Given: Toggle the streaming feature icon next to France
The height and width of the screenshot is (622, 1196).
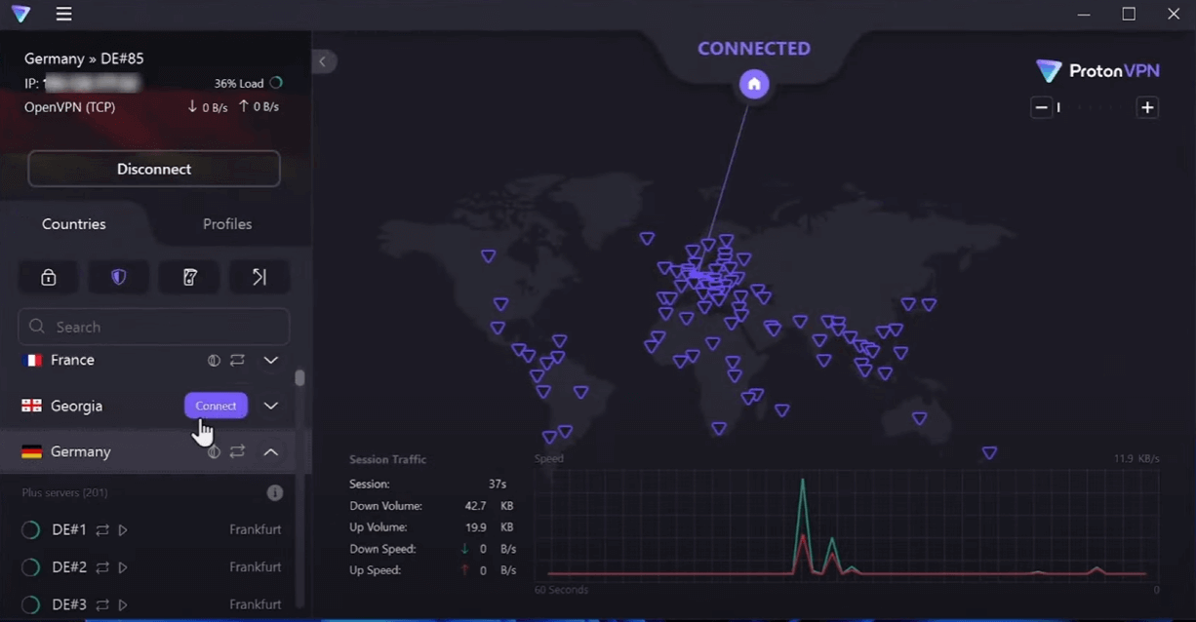Looking at the screenshot, I should [x=214, y=360].
